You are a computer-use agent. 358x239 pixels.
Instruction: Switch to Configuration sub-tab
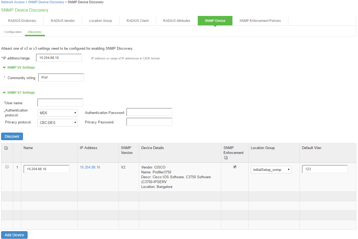pos(13,32)
